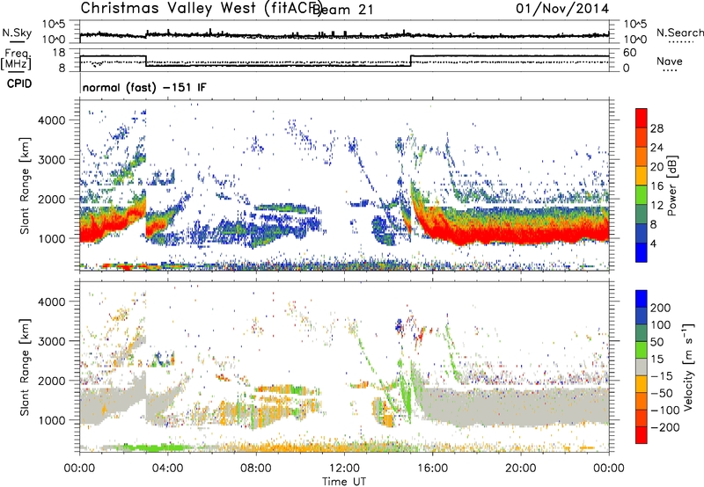Click the 'Time UT' axis title
The height and width of the screenshot is (487, 704).
tap(344, 482)
